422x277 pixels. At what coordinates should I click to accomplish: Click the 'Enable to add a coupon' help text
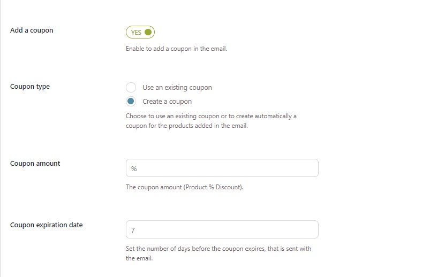click(176, 49)
